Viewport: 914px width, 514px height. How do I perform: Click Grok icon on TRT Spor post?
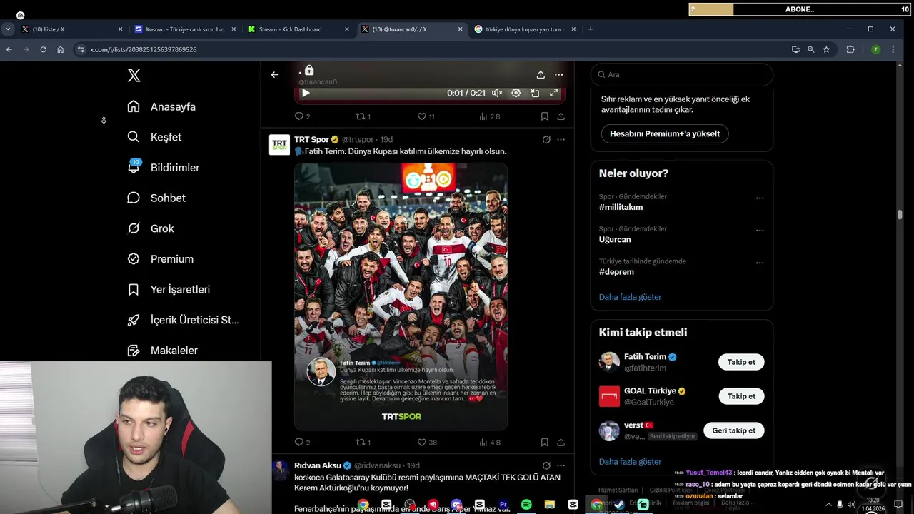click(x=546, y=140)
